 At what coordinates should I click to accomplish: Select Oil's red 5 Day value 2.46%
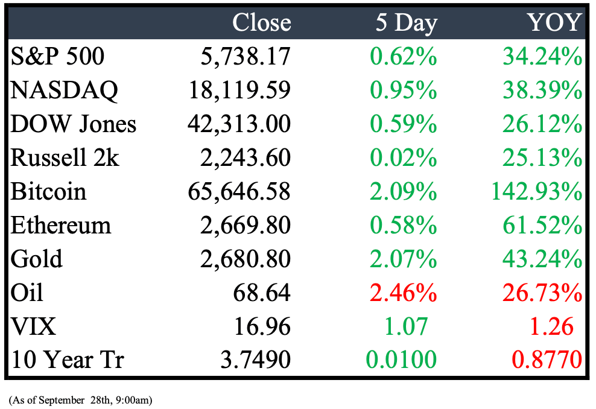click(x=404, y=293)
